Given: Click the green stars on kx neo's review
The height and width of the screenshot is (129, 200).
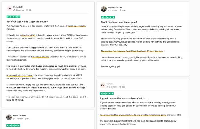Looking at the screenshot, I should [107, 93].
